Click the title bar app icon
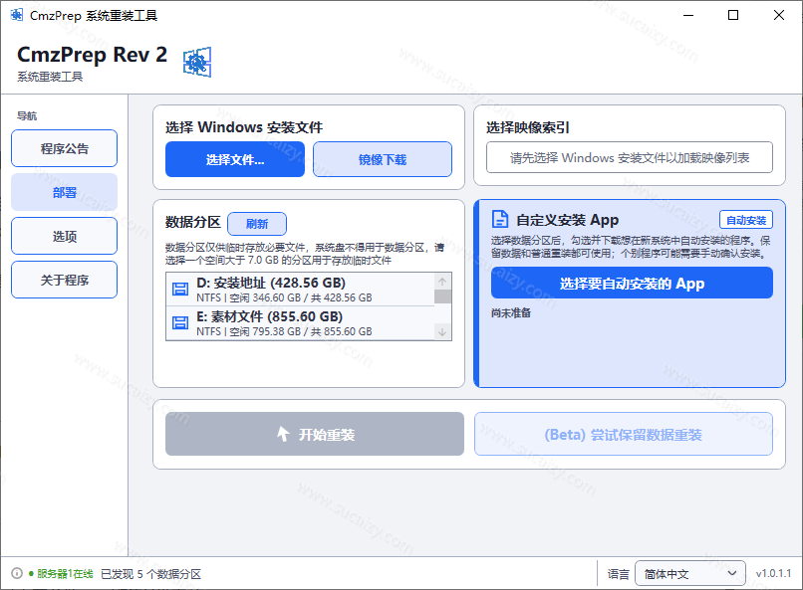Screen dimensions: 803x590 click(x=16, y=15)
